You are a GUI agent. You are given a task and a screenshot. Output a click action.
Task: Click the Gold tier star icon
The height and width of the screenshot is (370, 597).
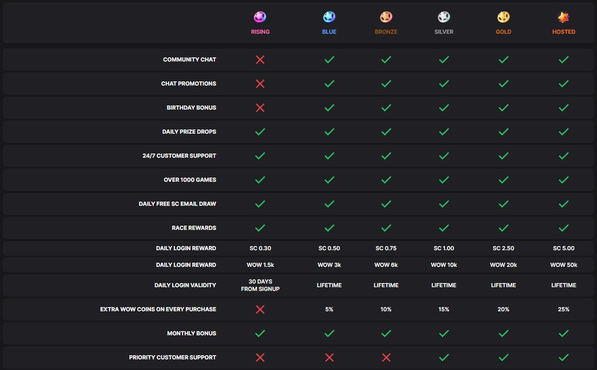pos(504,17)
